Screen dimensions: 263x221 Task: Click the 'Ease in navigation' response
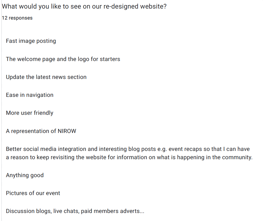29,95
